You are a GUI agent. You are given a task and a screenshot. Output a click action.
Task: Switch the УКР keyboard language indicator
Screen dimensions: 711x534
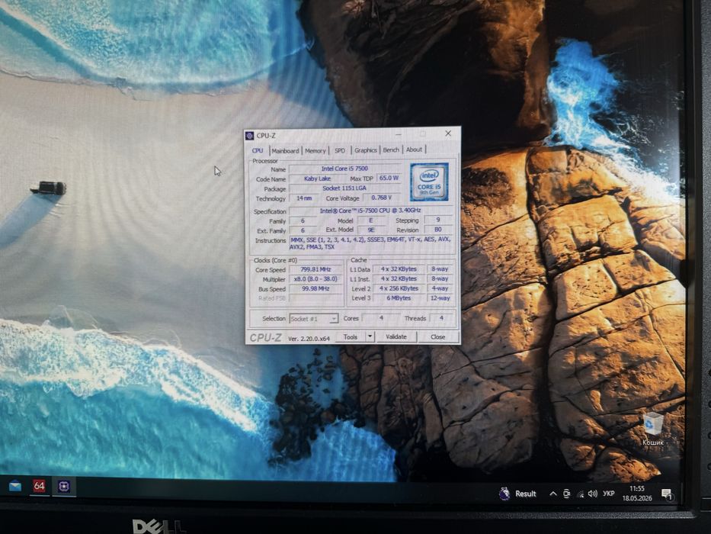pos(609,494)
